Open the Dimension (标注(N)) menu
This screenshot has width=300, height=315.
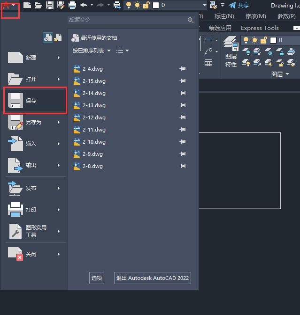point(224,16)
